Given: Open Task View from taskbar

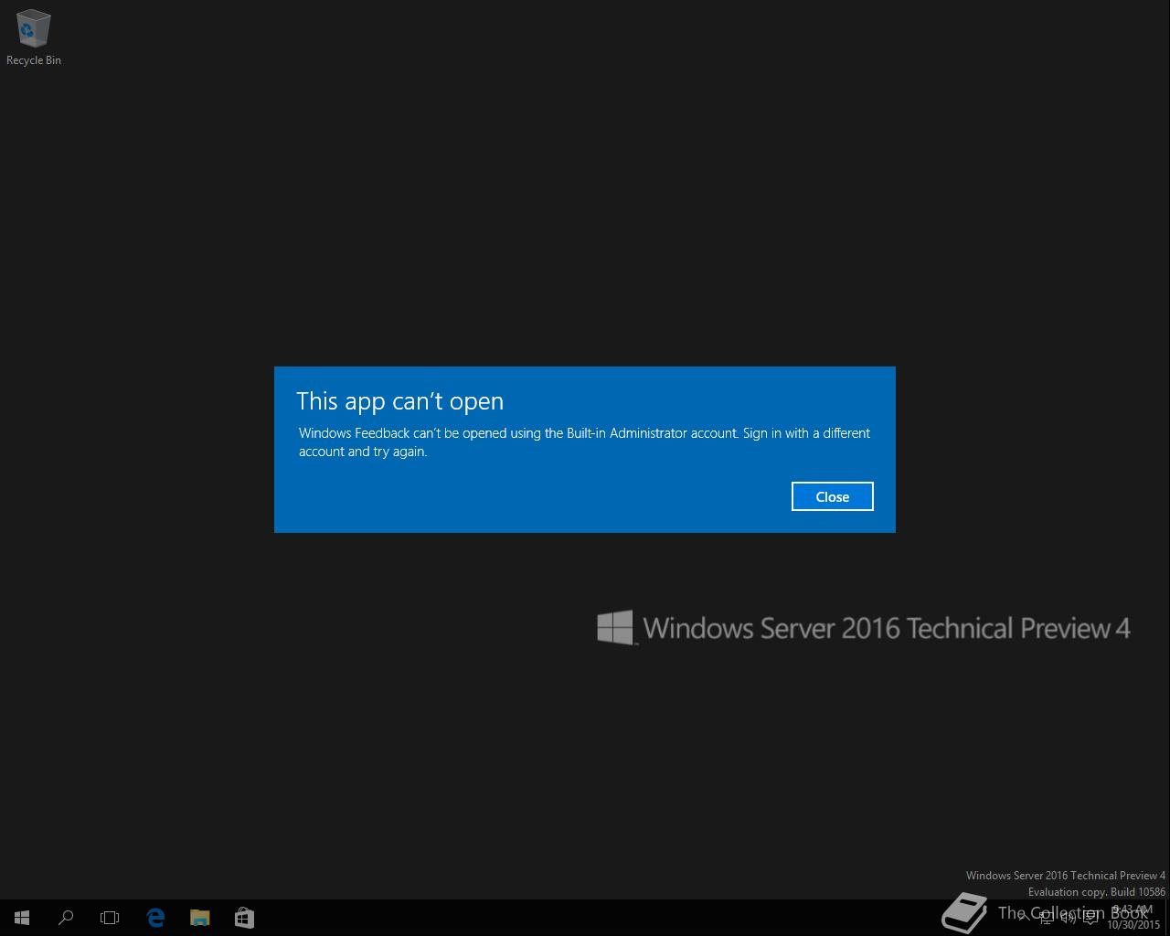Looking at the screenshot, I should [110, 918].
